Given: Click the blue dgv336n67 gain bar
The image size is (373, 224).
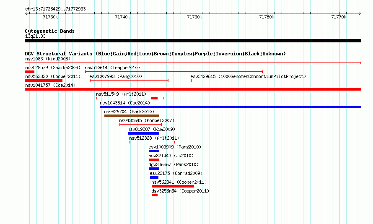Looking at the screenshot, I should coord(154,169).
